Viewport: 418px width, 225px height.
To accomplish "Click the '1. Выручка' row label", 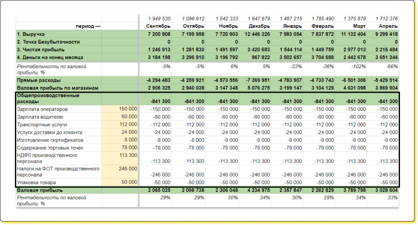I will click(31, 34).
